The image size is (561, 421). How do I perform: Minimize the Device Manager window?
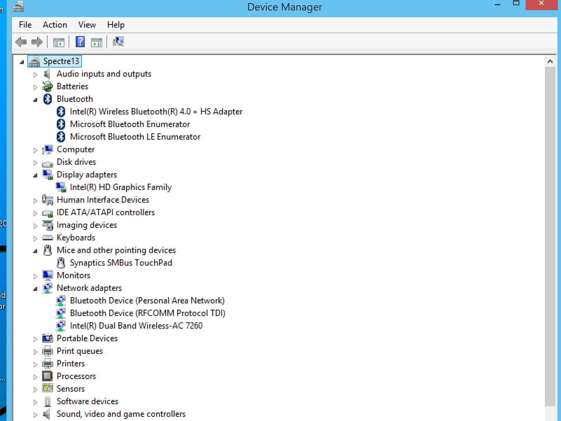498,5
